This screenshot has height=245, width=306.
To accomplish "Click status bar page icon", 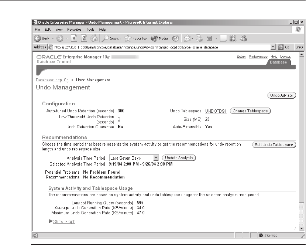I will [35, 235].
